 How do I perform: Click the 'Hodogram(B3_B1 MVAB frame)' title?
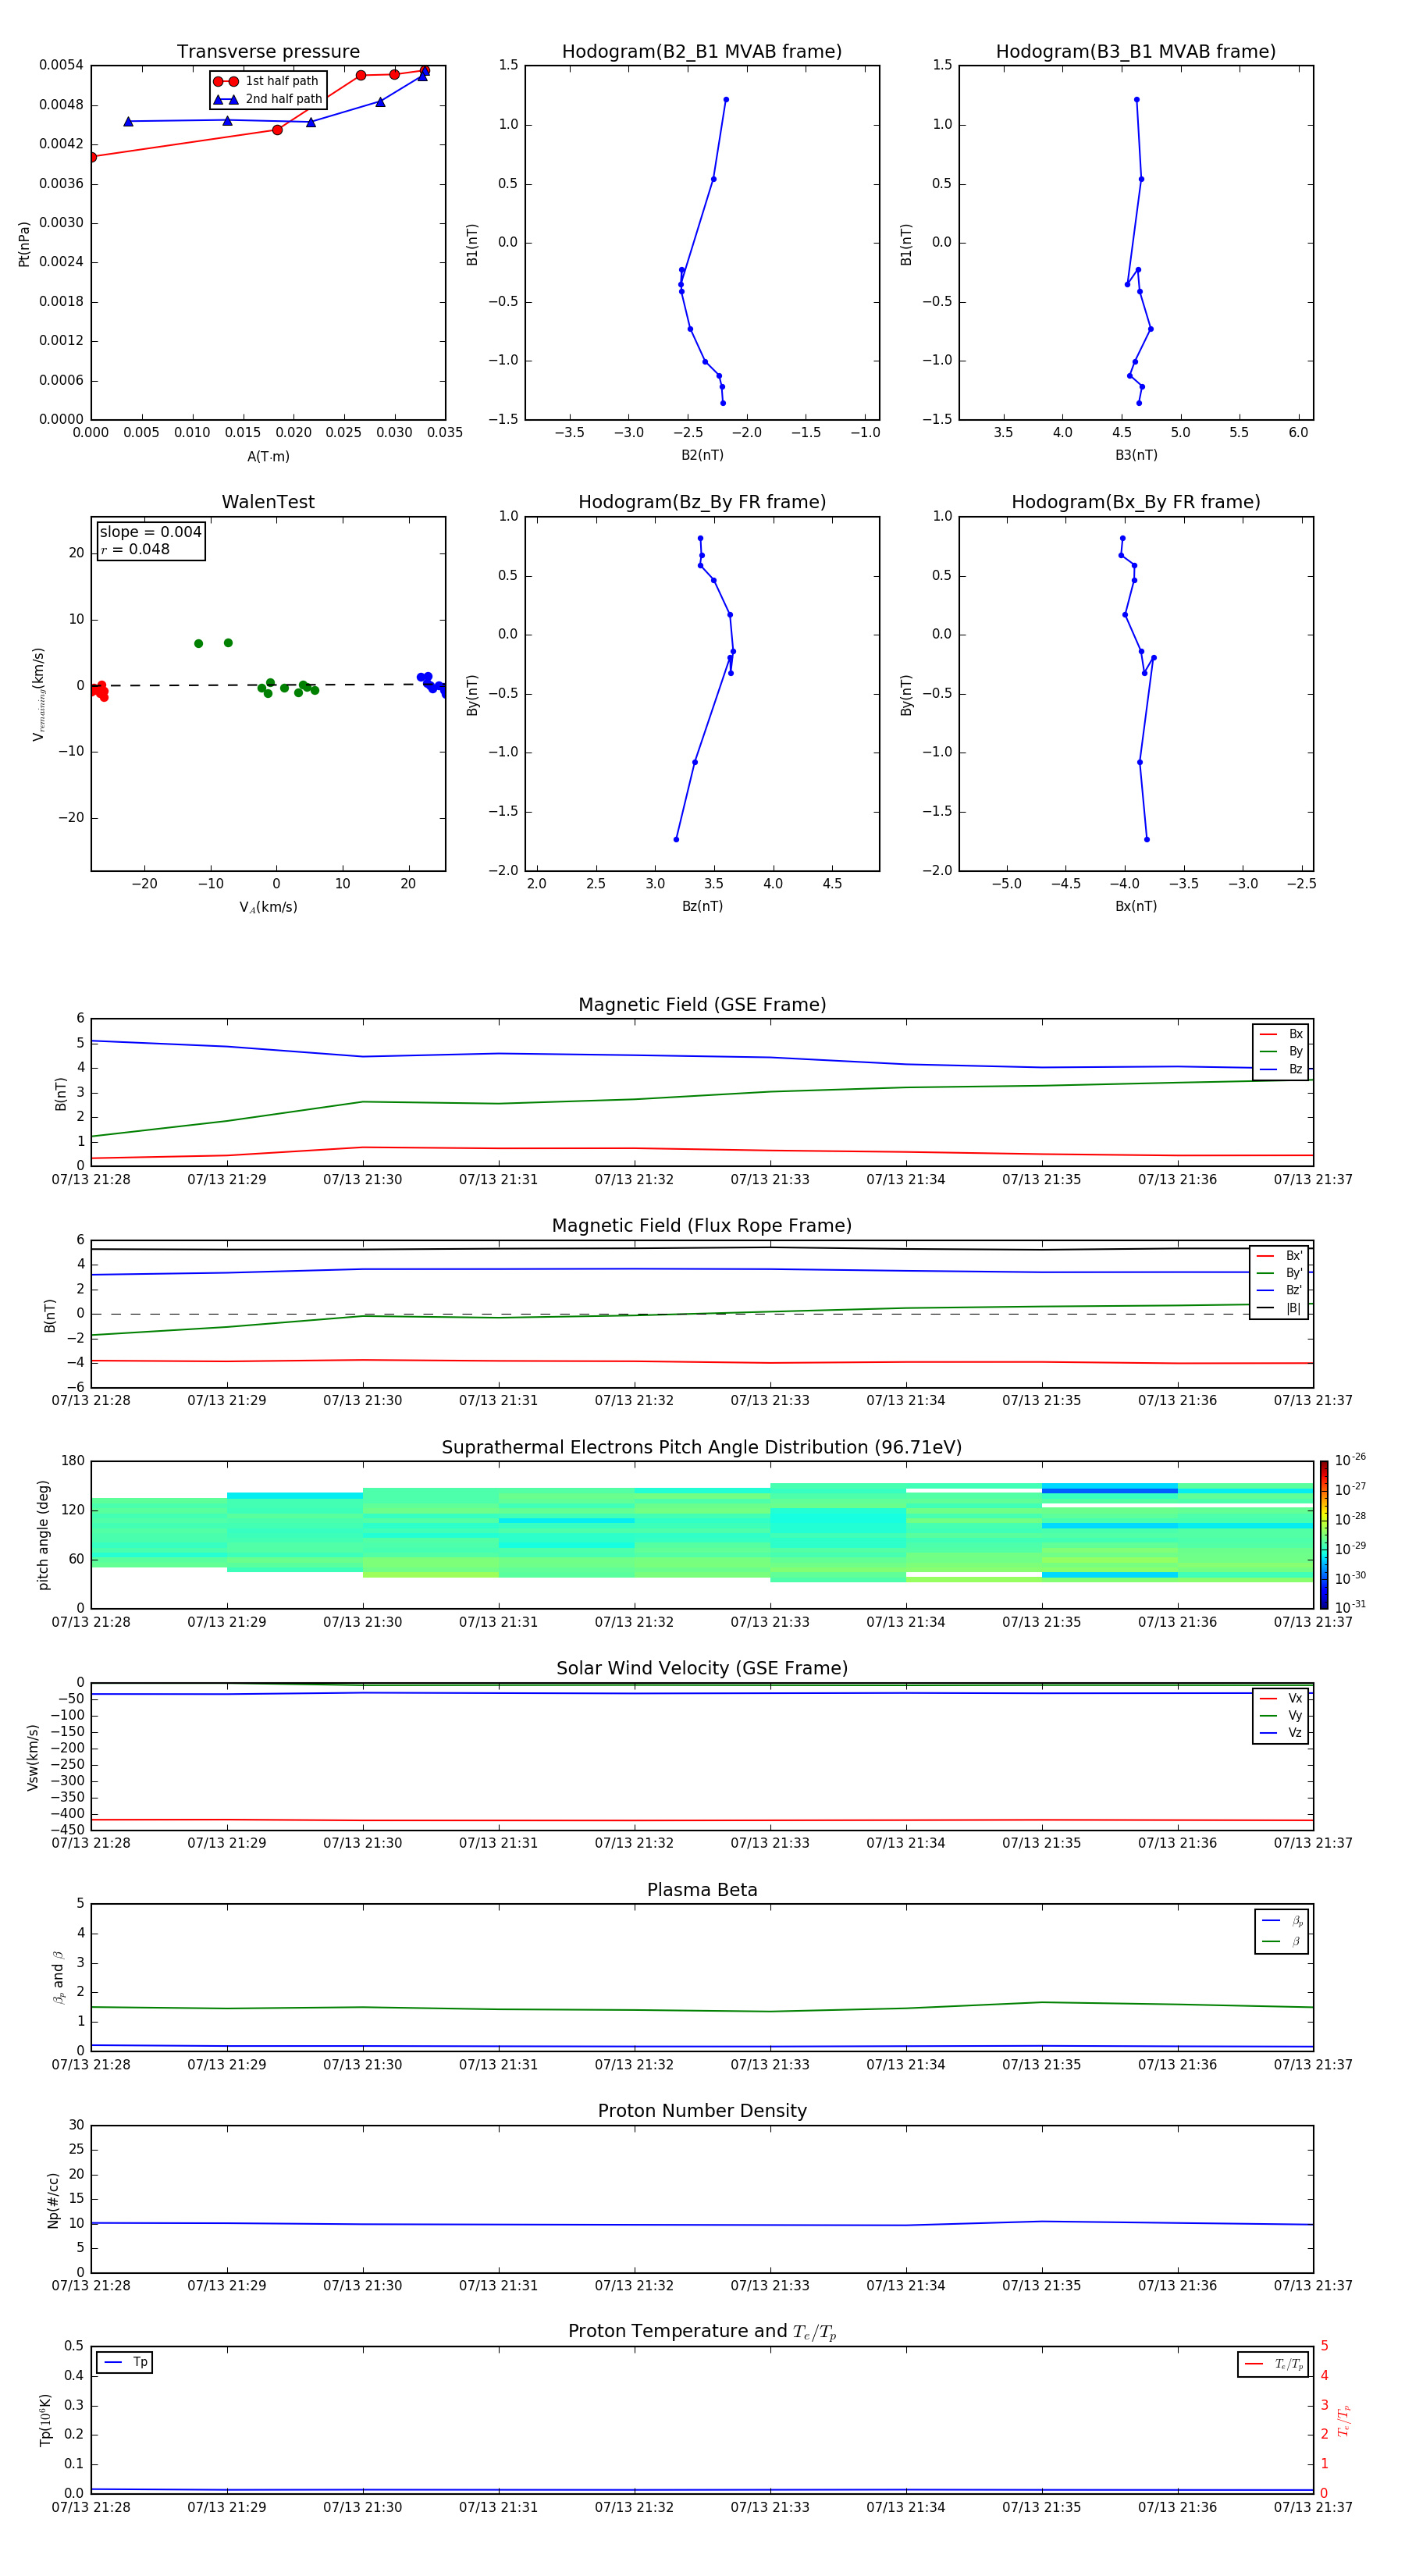click(1136, 52)
